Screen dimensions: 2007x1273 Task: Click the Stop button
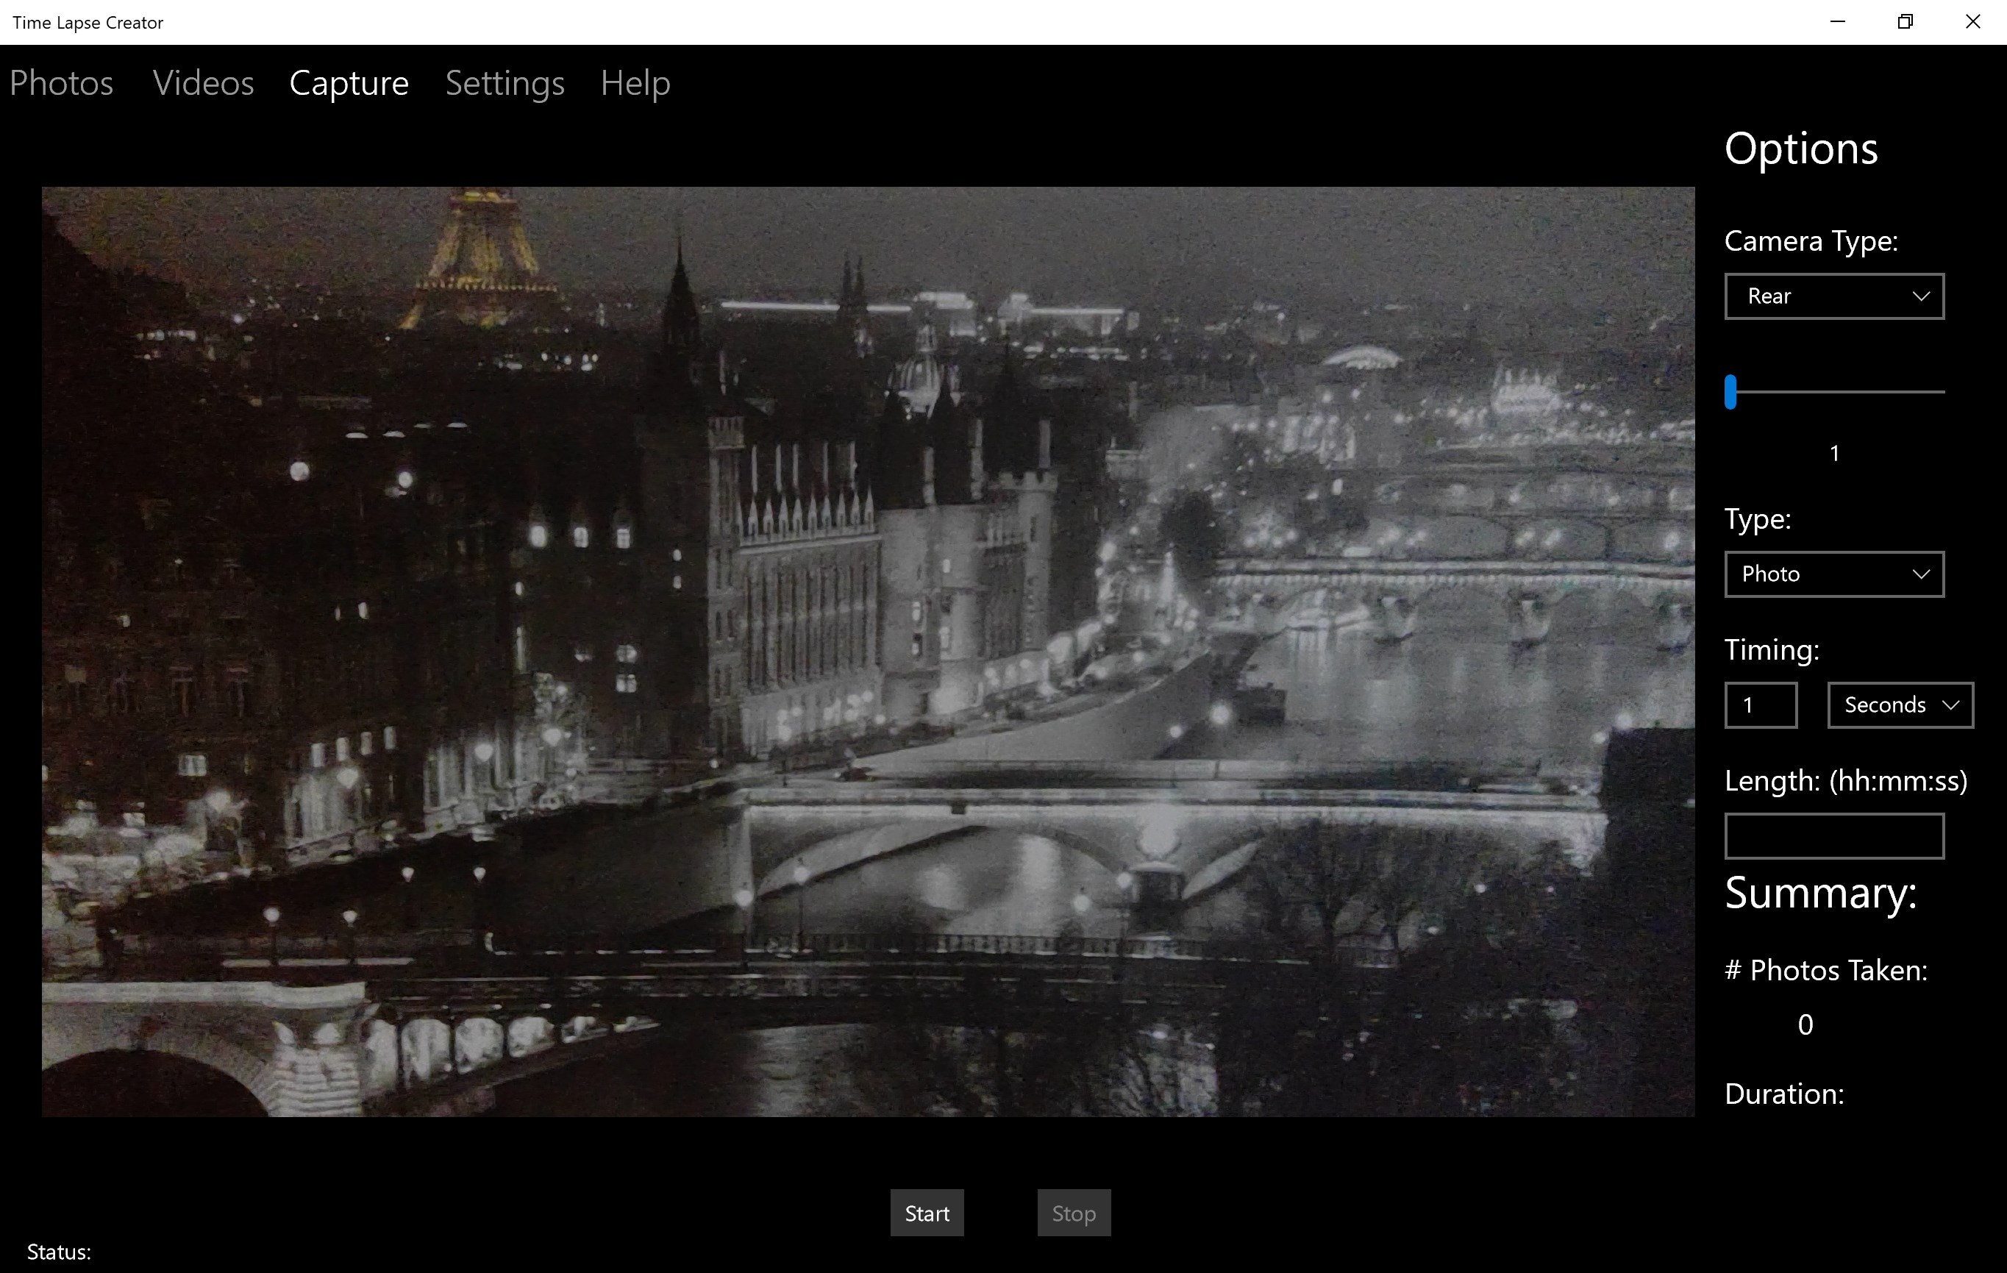click(1074, 1213)
